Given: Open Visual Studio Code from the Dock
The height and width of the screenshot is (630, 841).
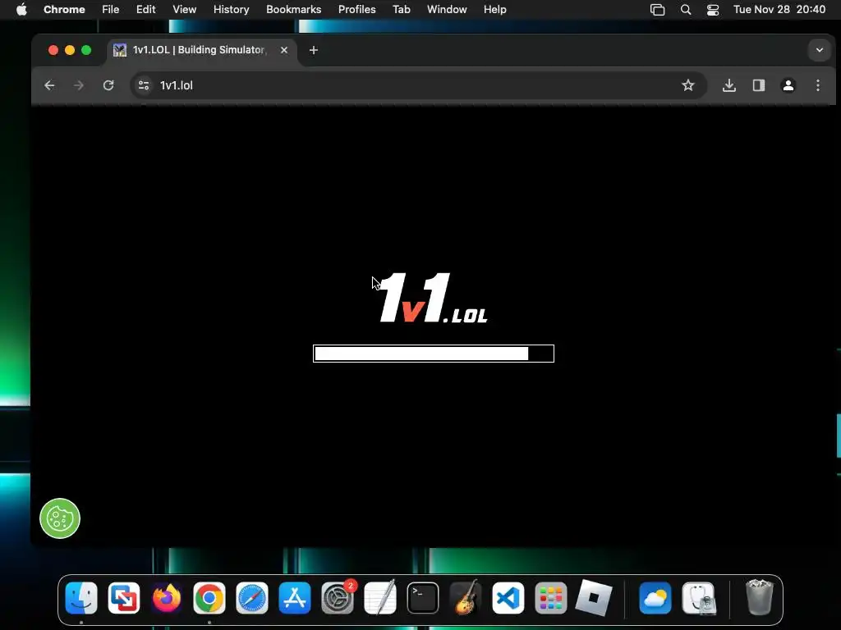Looking at the screenshot, I should click(508, 598).
